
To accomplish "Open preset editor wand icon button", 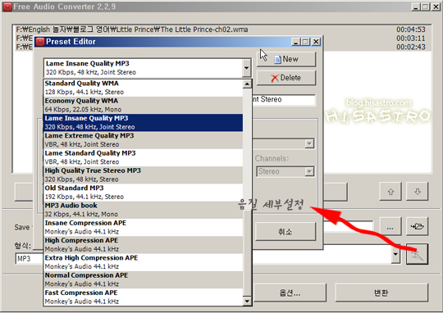I will click(418, 254).
